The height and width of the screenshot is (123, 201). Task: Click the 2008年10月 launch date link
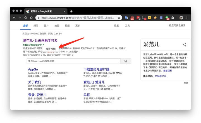point(160,76)
